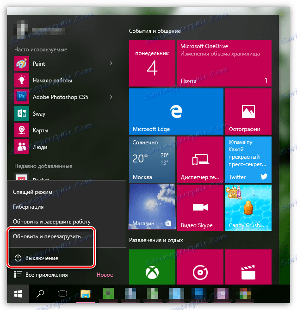Click the Выключение button label
Image resolution: width=297 pixels, height=310 pixels.
click(42, 258)
